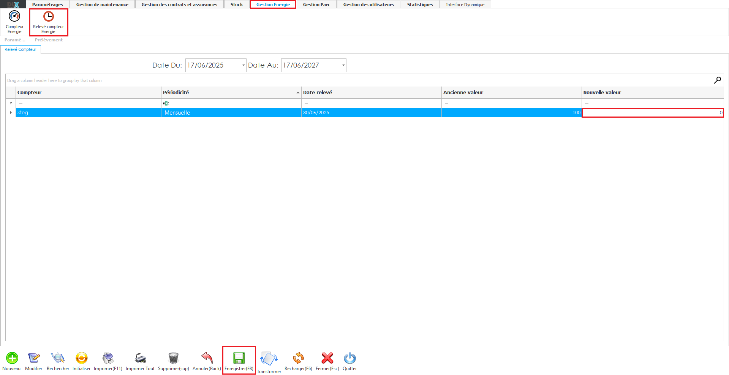Click the Nouvelle valeur cell for Steg
This screenshot has height=375, width=729.
pyautogui.click(x=652, y=113)
